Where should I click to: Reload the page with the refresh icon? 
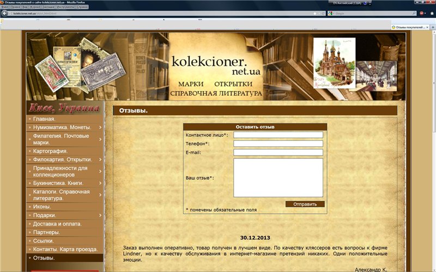click(x=322, y=13)
